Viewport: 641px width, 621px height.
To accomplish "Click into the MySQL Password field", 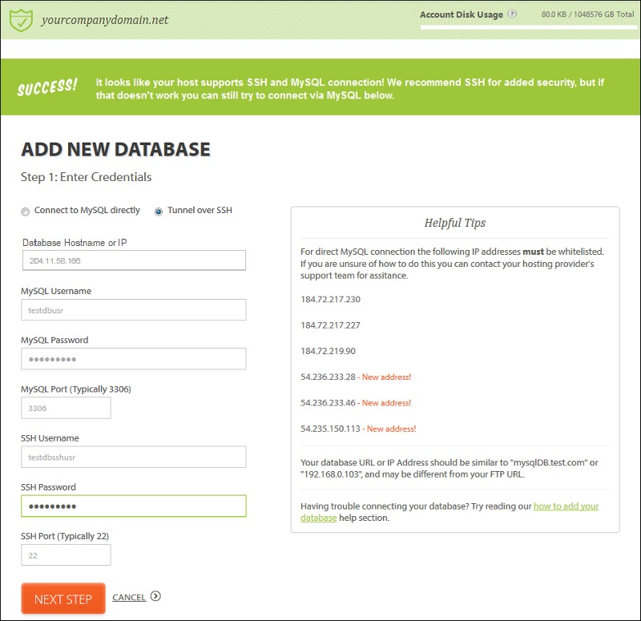I will tap(133, 359).
